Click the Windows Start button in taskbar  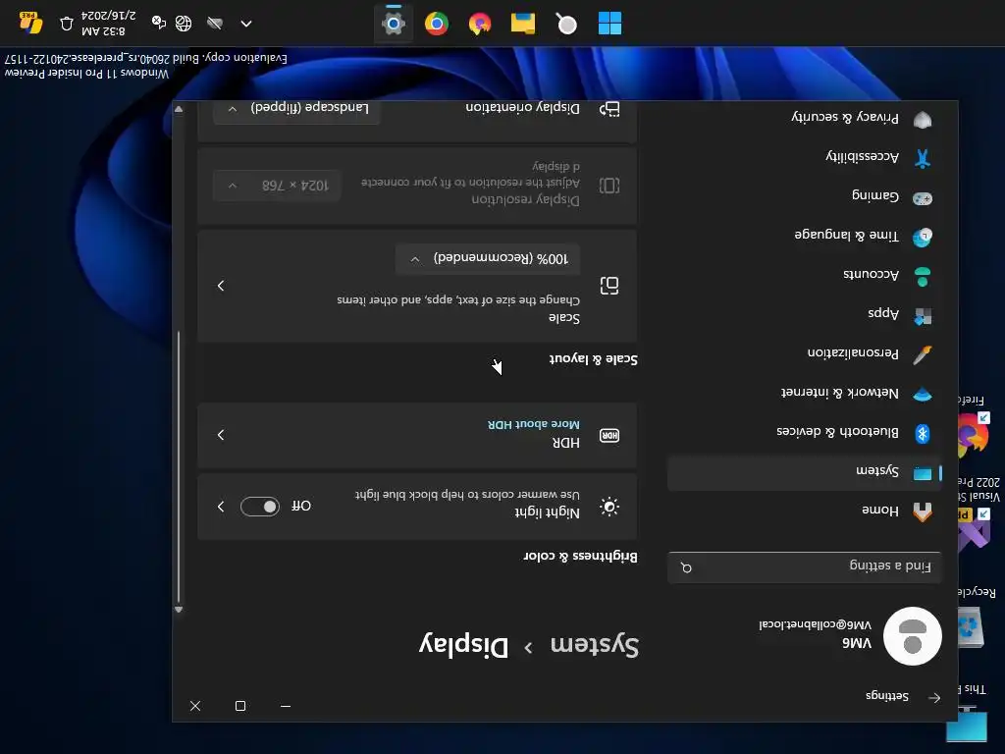click(x=609, y=24)
